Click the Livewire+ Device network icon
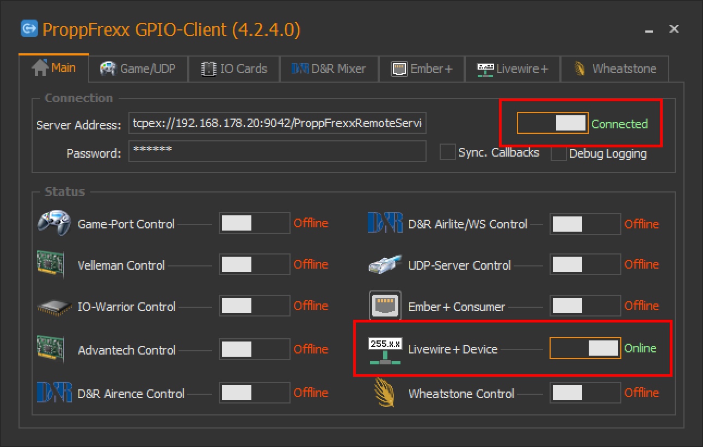 pos(385,350)
